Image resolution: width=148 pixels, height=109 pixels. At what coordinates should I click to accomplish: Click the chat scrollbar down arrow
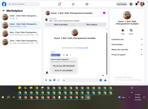coord(107,76)
